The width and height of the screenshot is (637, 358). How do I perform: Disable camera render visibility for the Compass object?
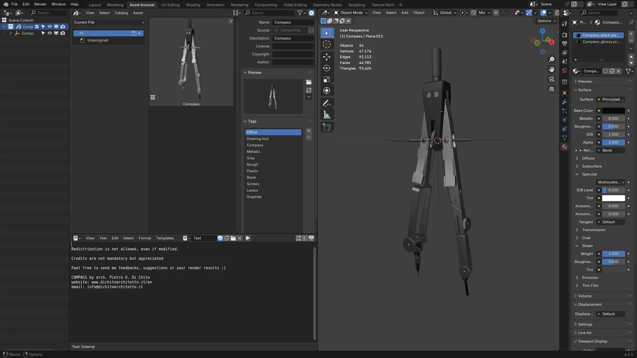(63, 33)
